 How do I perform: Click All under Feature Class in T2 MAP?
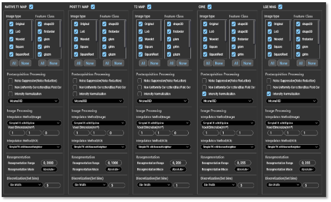(x=172, y=63)
